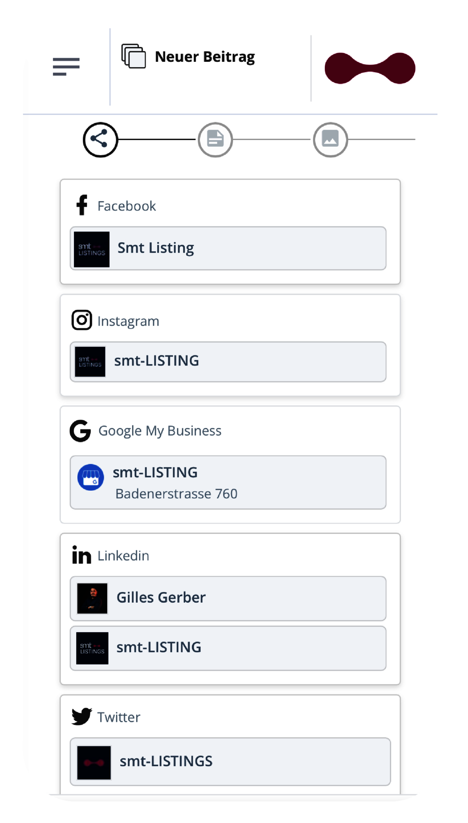
Task: Click the dark red brand logo
Action: pos(370,68)
